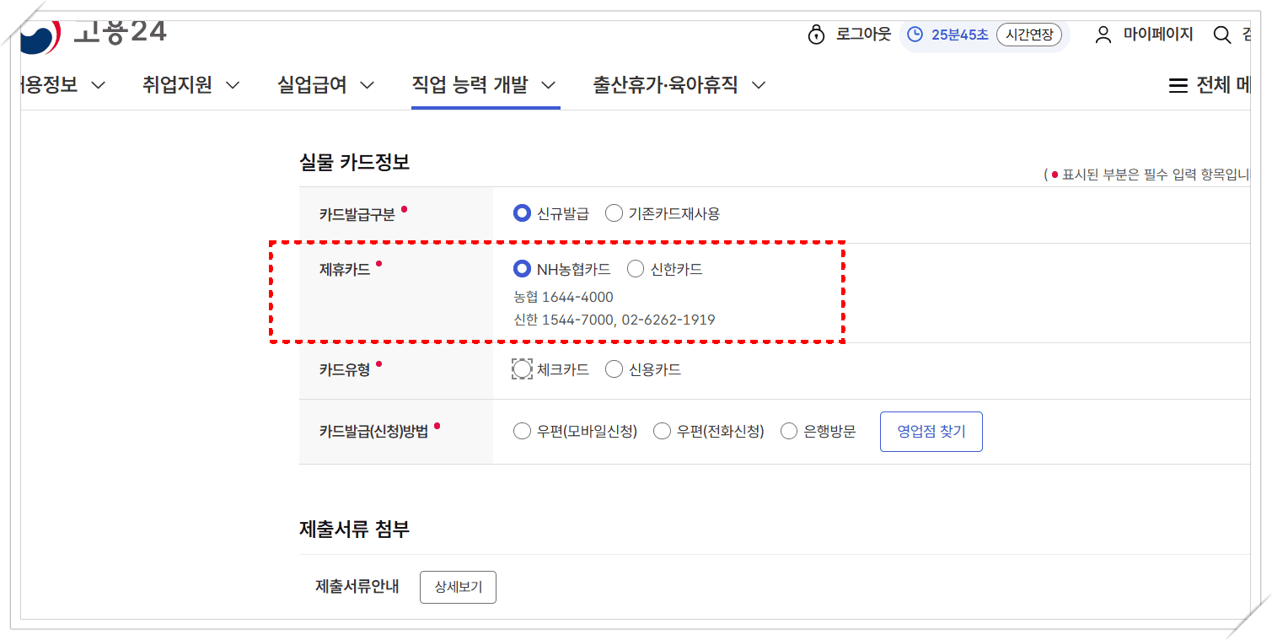Expand the 실업급여 dropdown menu
The image size is (1272, 640).
click(315, 85)
